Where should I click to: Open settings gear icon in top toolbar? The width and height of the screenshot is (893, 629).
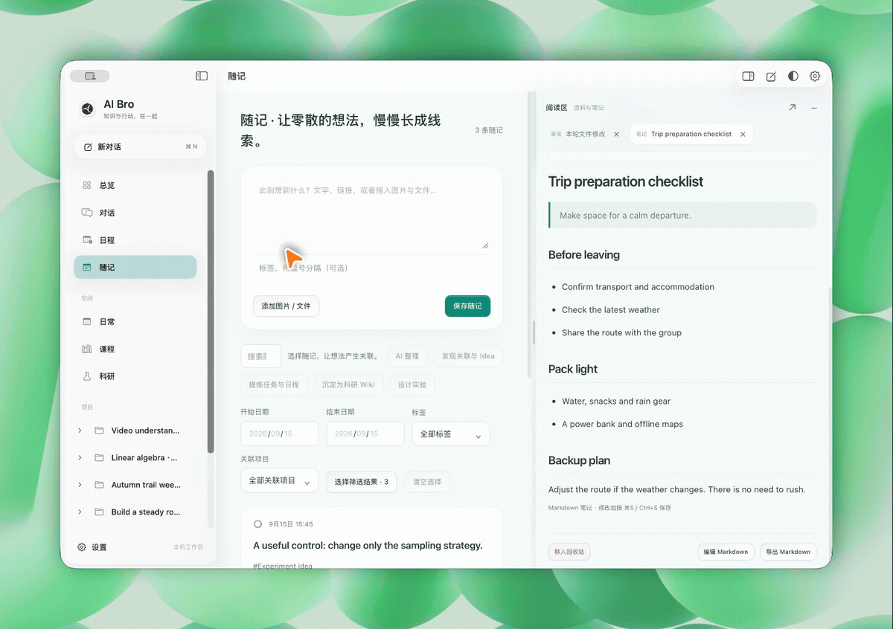click(815, 76)
